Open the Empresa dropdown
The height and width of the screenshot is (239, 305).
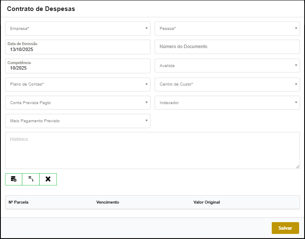[78, 29]
